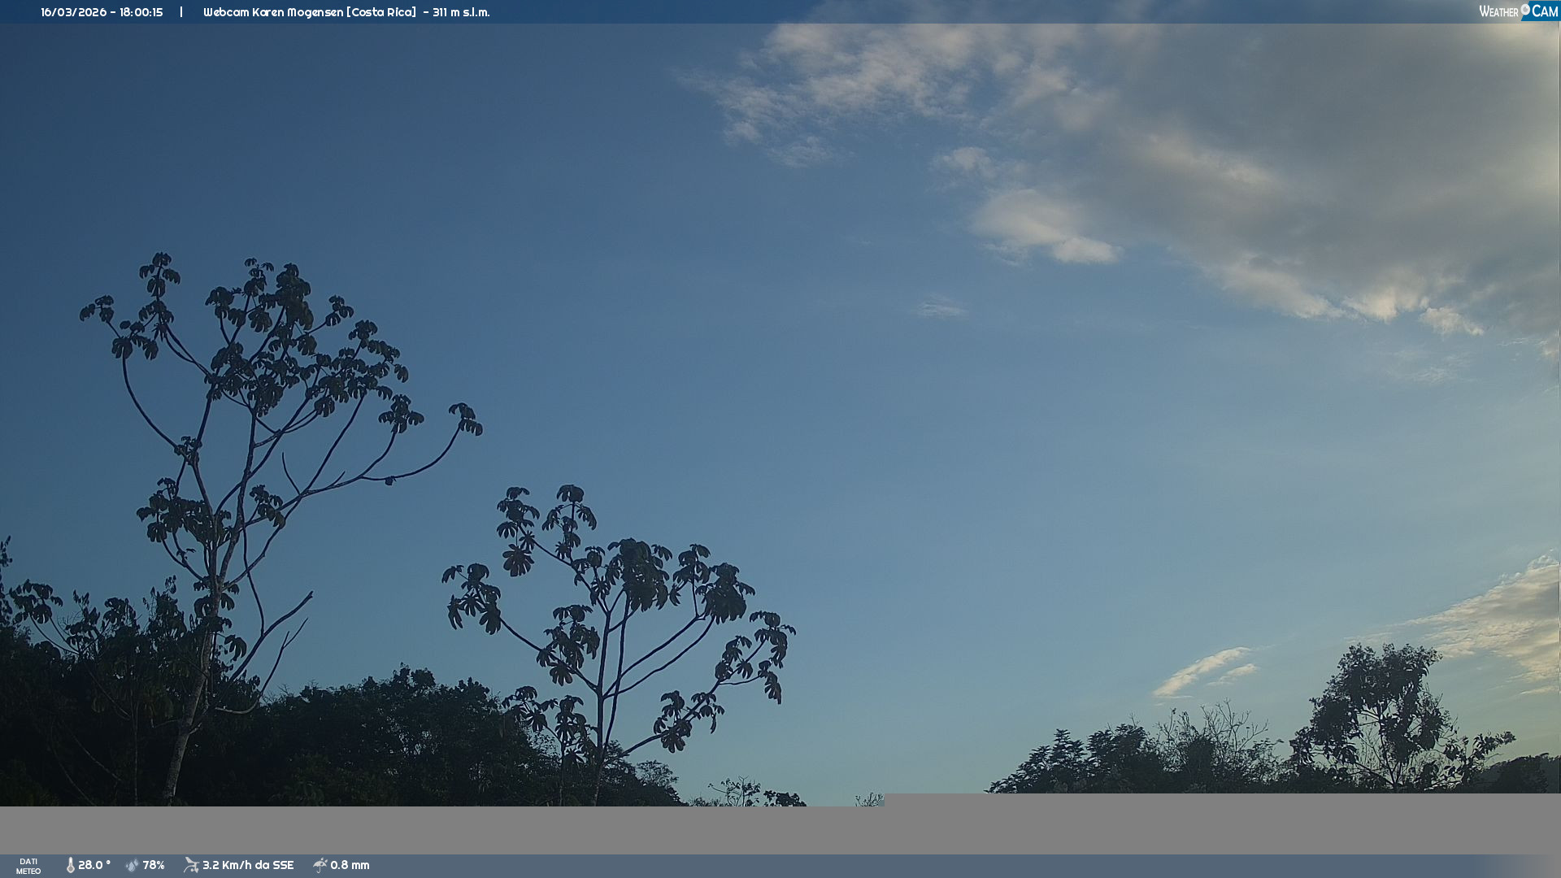Click the camera lens icon in WeatherCam logo
Screen dimensions: 1561x878
click(x=1525, y=10)
